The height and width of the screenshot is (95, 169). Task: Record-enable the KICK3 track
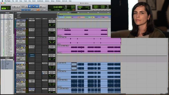click(x=17, y=82)
